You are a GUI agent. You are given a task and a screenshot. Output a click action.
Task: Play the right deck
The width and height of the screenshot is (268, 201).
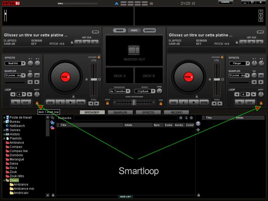[x=194, y=103]
